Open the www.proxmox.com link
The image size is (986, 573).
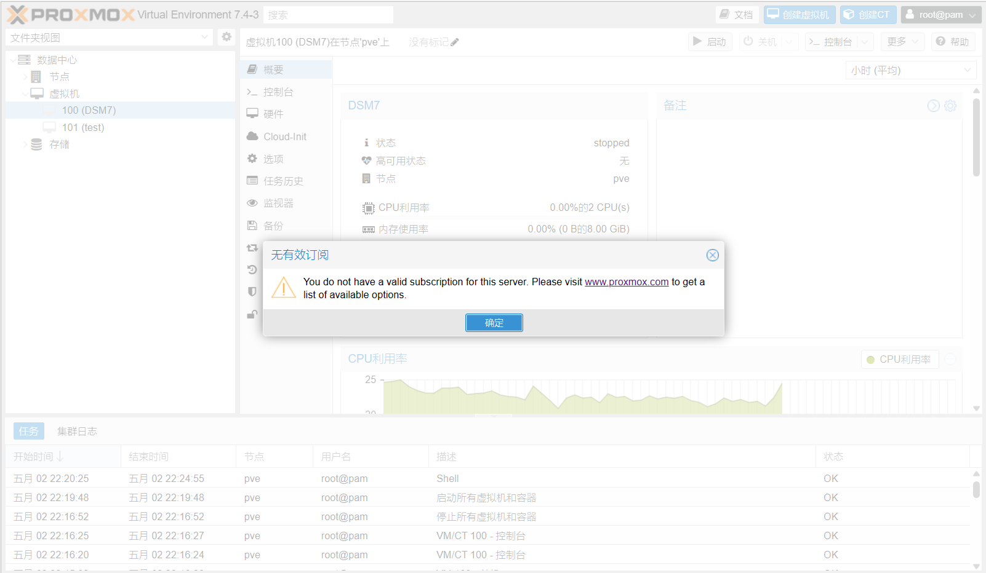pyautogui.click(x=626, y=282)
